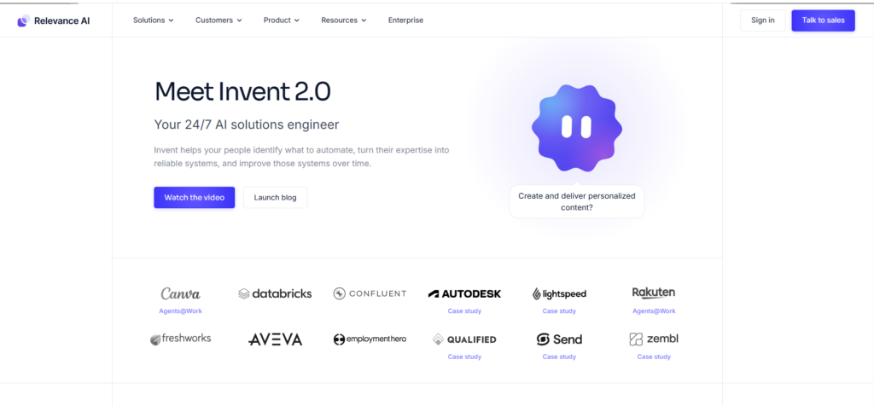The image size is (874, 406).
Task: Click the Relevance AI logo icon
Action: 23,20
